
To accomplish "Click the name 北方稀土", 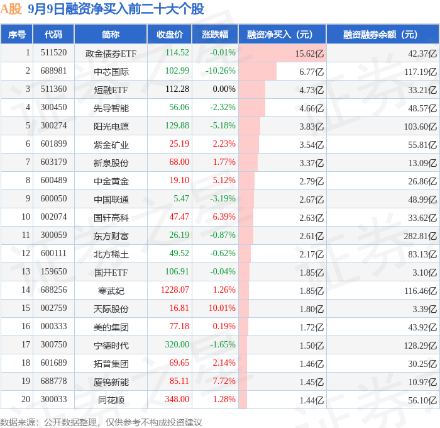I will (111, 254).
